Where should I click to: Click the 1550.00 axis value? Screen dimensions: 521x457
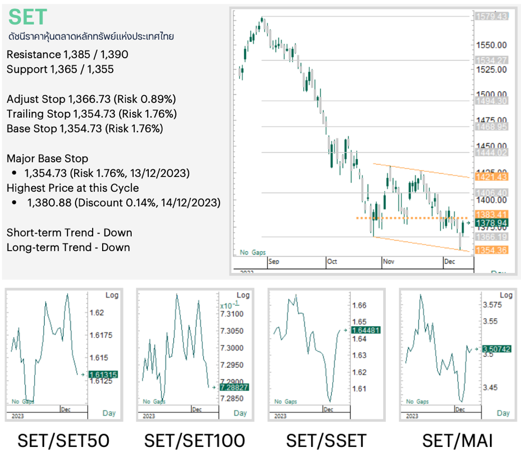[x=491, y=45]
